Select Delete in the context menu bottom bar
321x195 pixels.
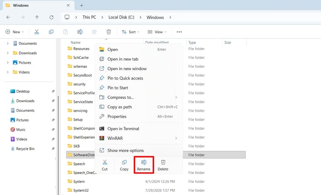point(163,165)
